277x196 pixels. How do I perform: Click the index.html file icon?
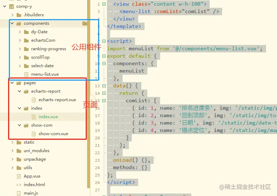pyautogui.click(x=19, y=185)
